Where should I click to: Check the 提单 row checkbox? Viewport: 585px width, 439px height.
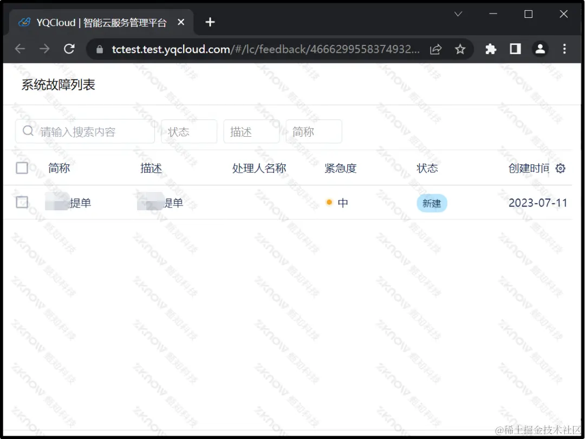[22, 202]
